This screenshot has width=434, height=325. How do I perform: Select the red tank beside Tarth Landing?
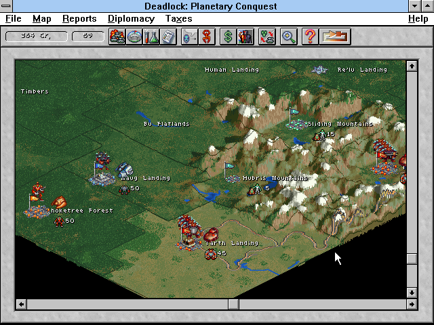[x=211, y=234]
